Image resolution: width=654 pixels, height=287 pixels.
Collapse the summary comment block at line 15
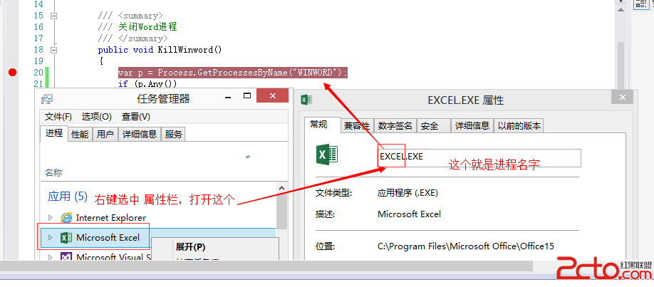tap(53, 16)
